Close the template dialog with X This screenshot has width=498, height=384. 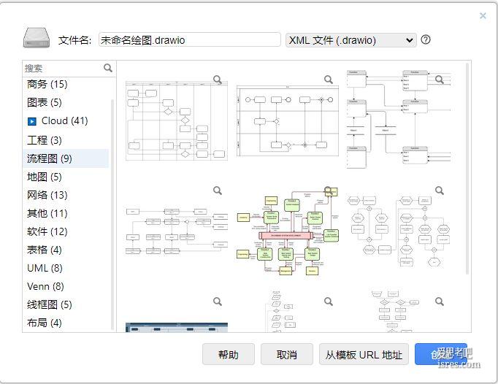(483, 15)
